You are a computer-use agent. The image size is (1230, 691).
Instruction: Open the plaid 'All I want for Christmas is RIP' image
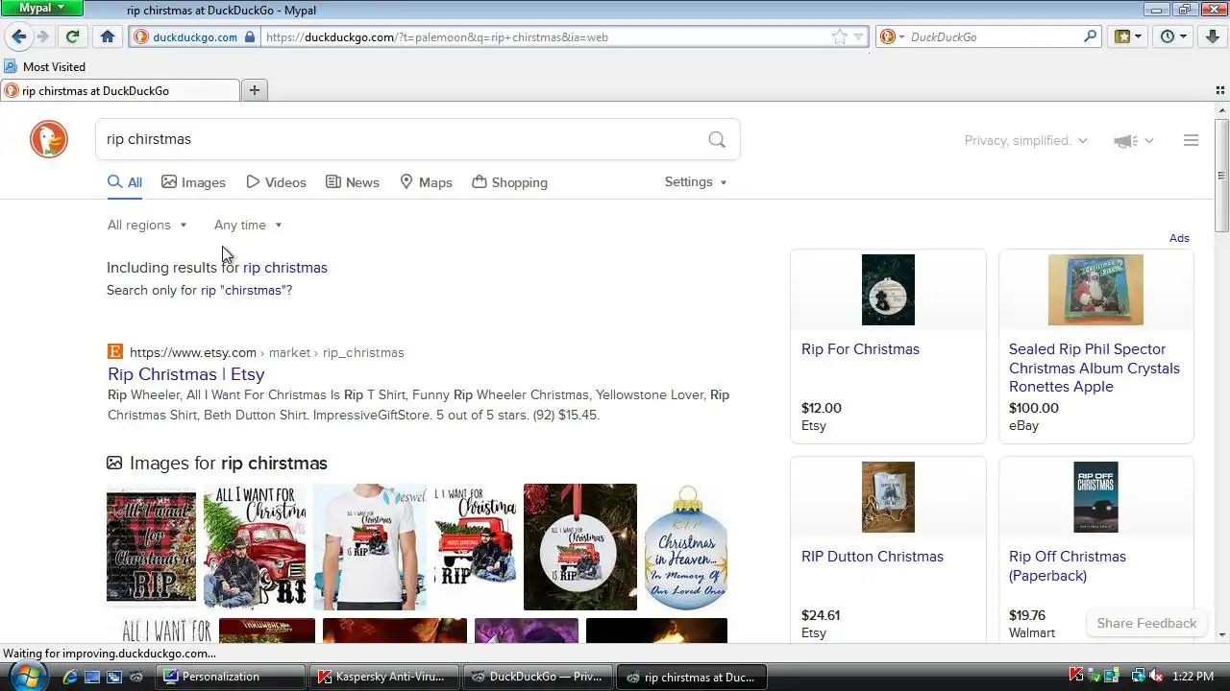click(x=151, y=547)
